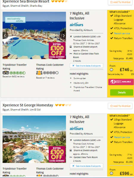Add Xperience Sea Breeze Resort to wishlist
134x178 pixels.
coord(120,2)
